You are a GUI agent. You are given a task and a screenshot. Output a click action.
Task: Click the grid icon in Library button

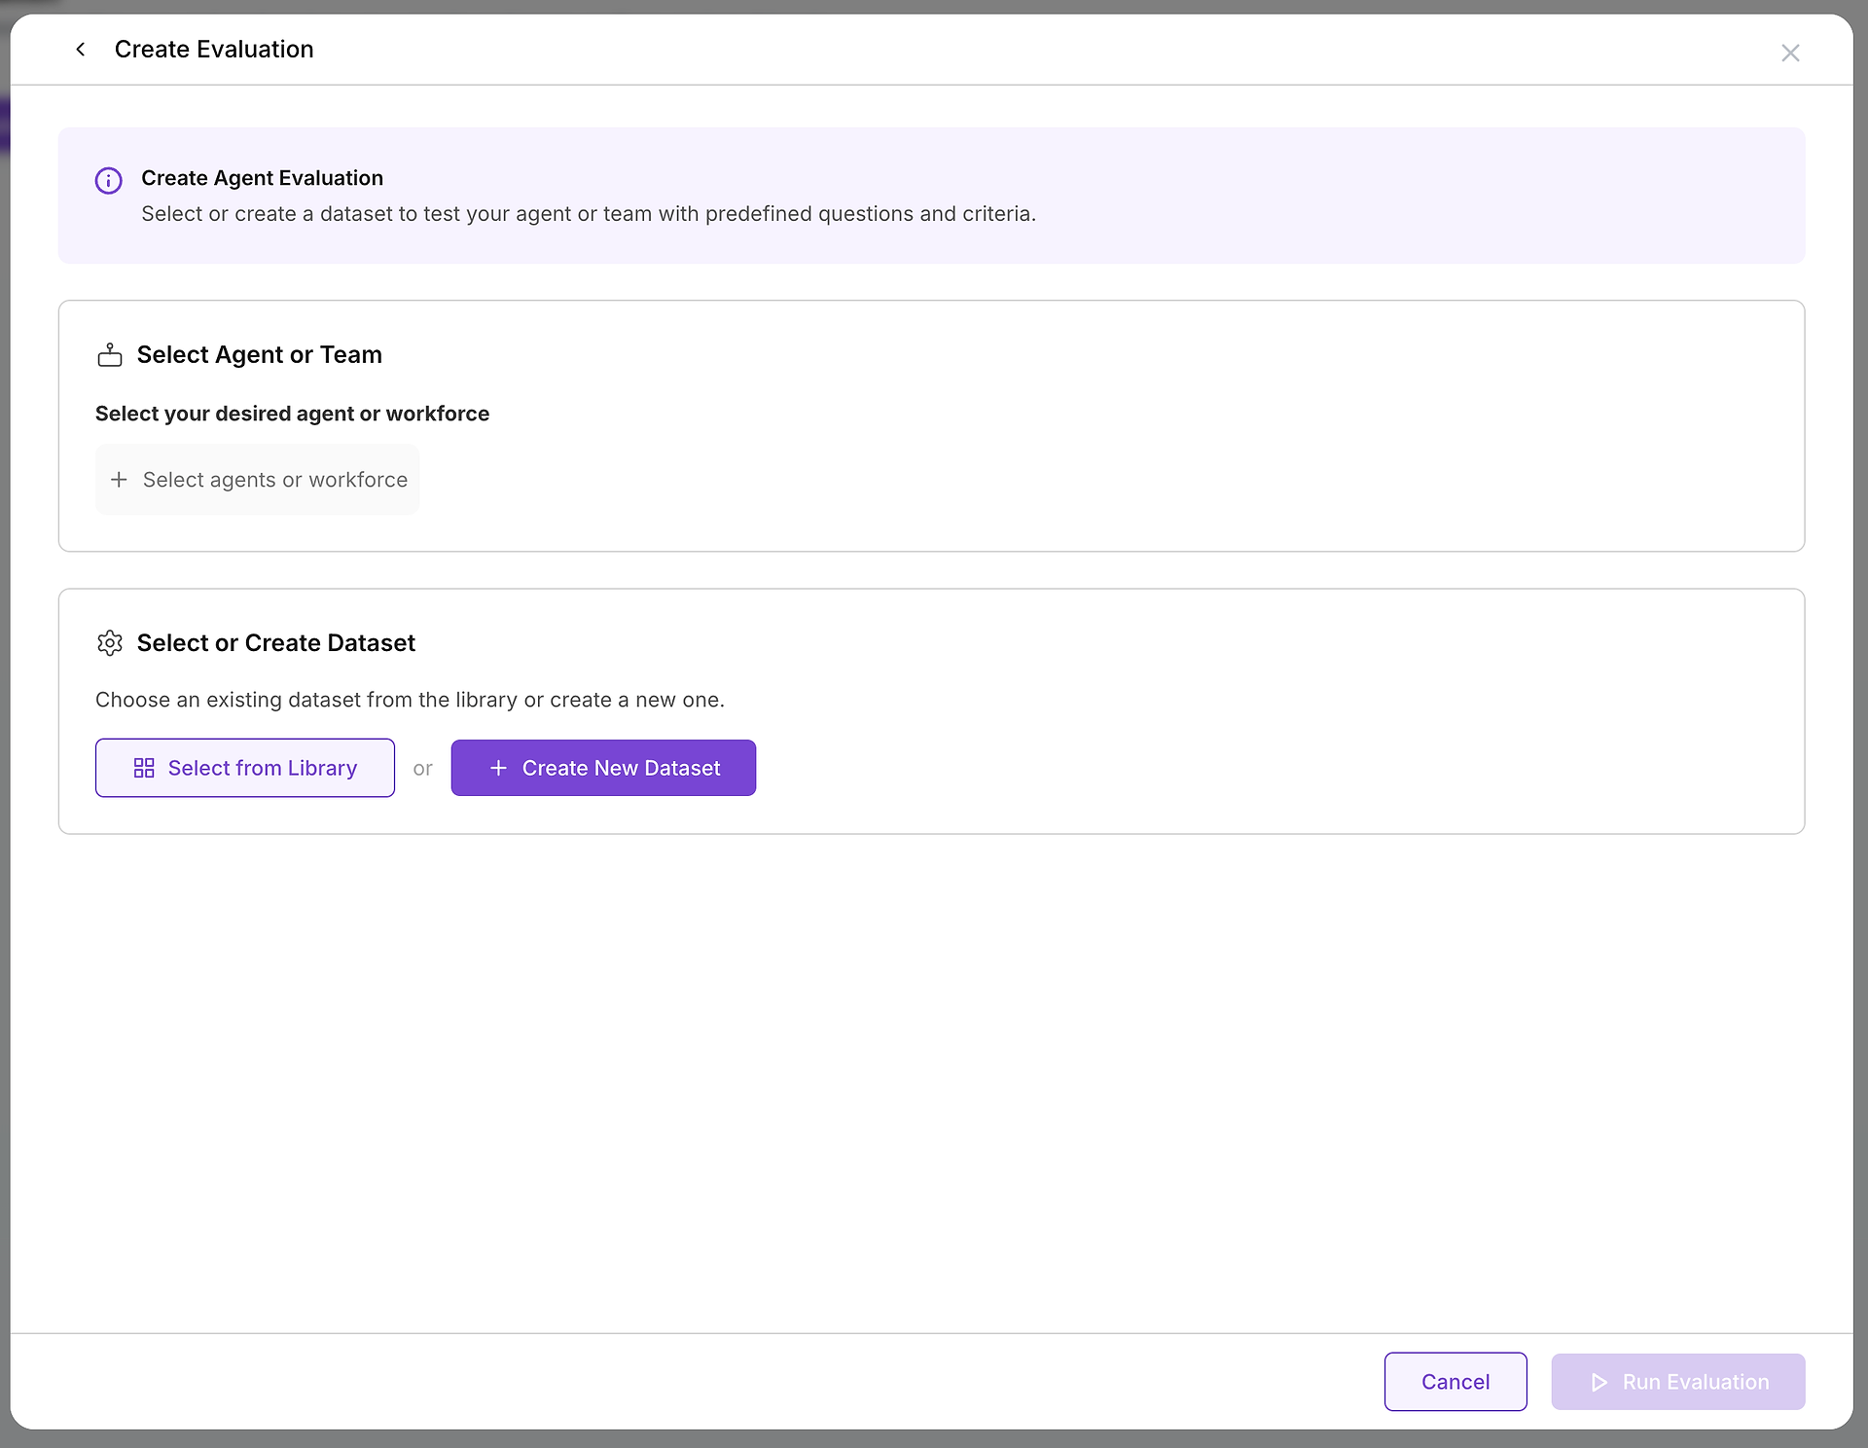144,769
